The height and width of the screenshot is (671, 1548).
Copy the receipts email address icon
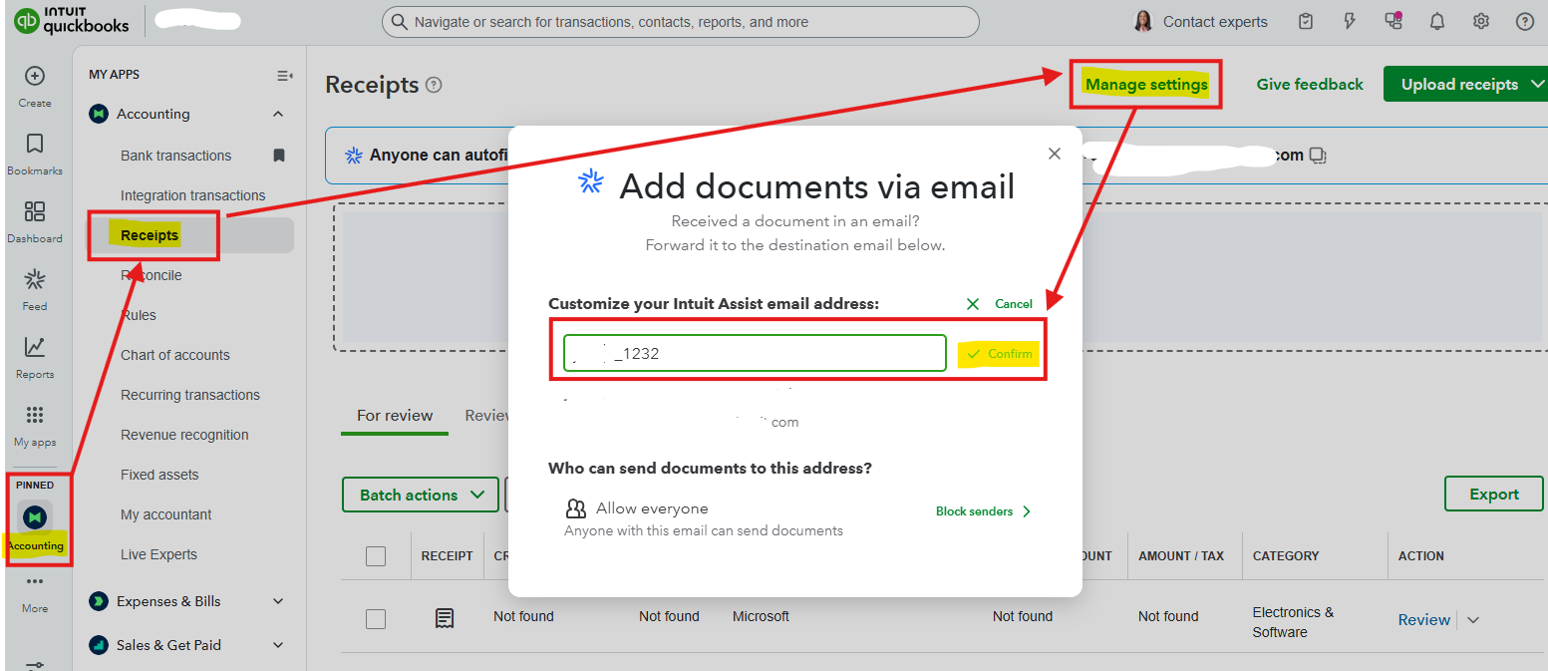1318,156
